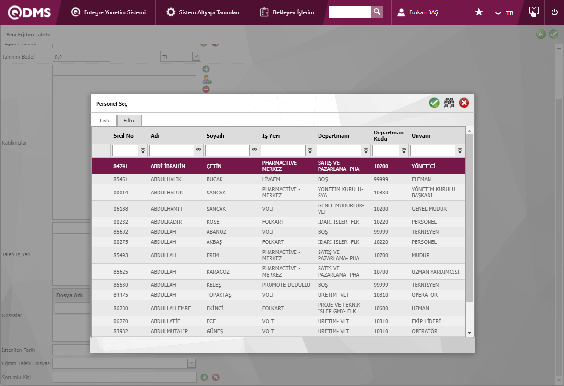Open Sistem Altyapı Tanımları menu

pos(203,12)
